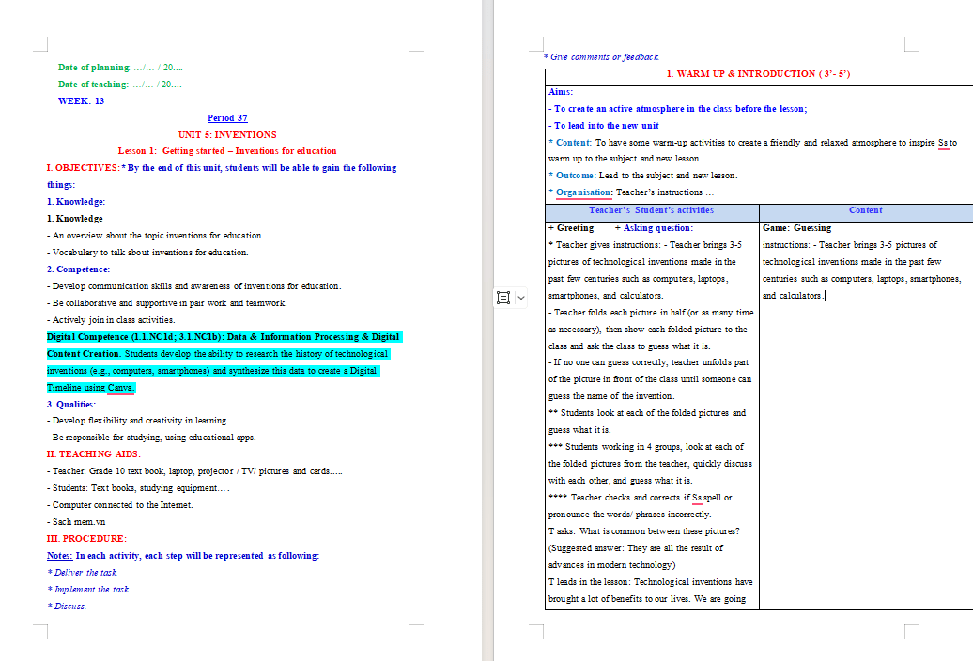Click '* Deliver the task' italic line
Image resolution: width=973 pixels, height=661 pixels.
(82, 573)
